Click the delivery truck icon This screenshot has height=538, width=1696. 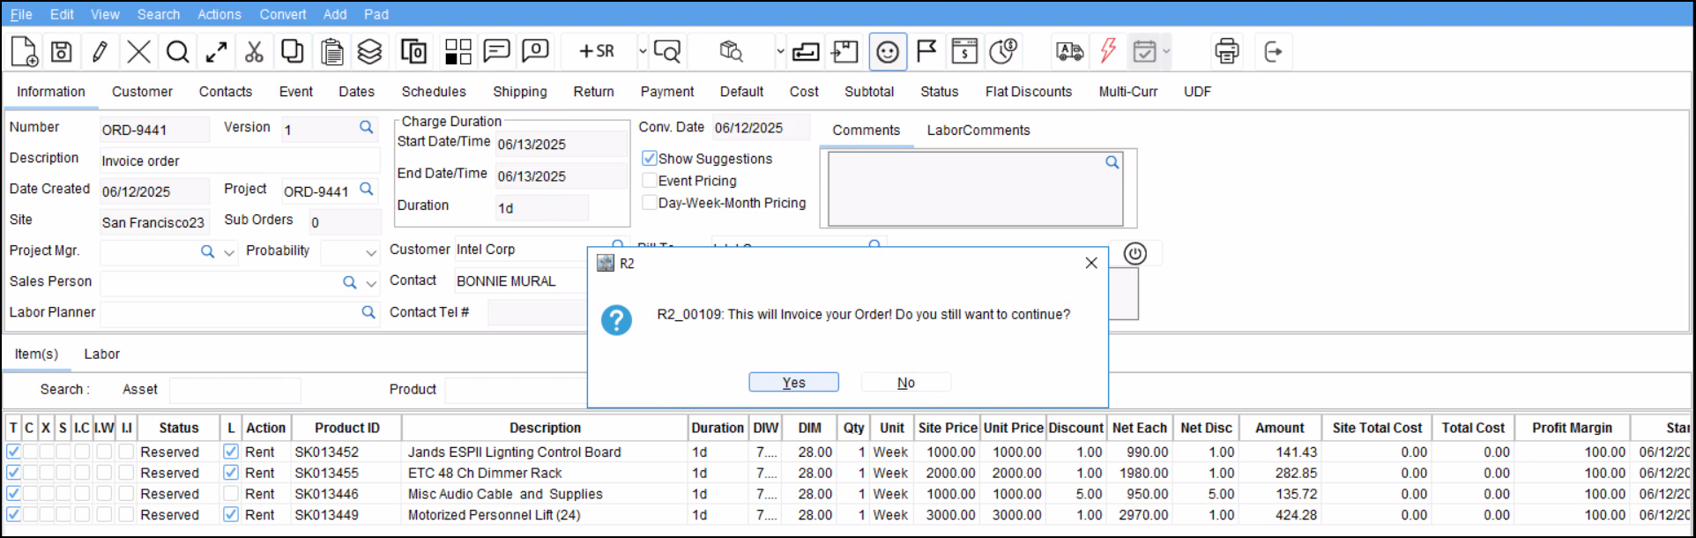pyautogui.click(x=1069, y=52)
